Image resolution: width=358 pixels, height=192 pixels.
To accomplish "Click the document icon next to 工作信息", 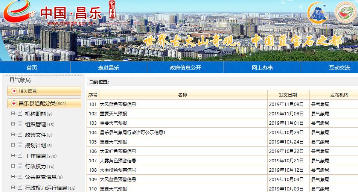I will click(x=20, y=156).
